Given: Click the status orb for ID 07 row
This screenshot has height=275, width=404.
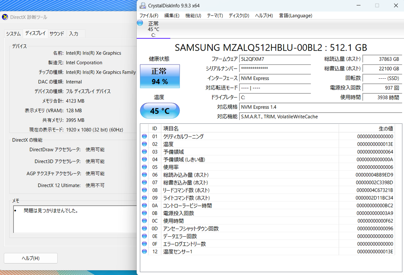Looking at the screenshot, I should click(x=144, y=183).
